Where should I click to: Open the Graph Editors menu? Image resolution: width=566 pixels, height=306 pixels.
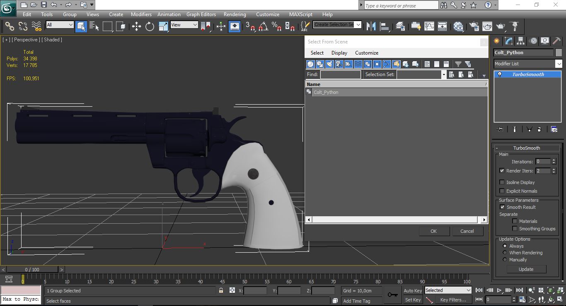coord(201,14)
